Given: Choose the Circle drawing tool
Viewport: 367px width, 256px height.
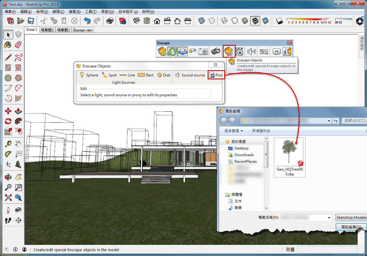Looking at the screenshot, I should pos(8,78).
